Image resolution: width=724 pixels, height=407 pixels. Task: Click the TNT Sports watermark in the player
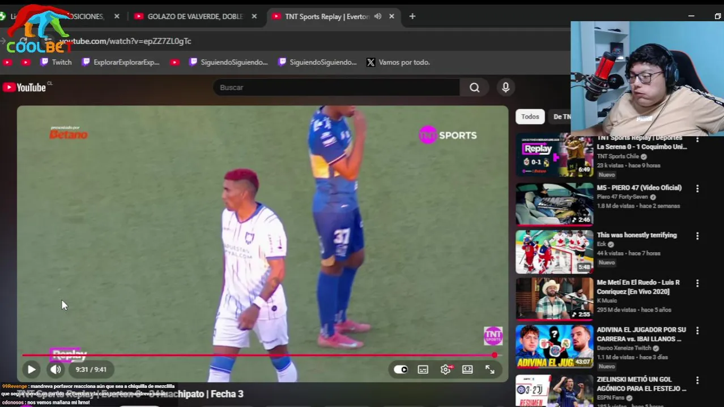tap(493, 336)
